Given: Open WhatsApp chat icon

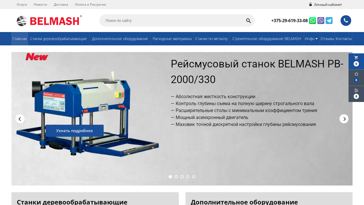Looking at the screenshot, I should (313, 21).
